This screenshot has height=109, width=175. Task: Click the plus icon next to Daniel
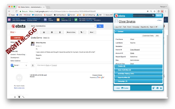pos(26,65)
